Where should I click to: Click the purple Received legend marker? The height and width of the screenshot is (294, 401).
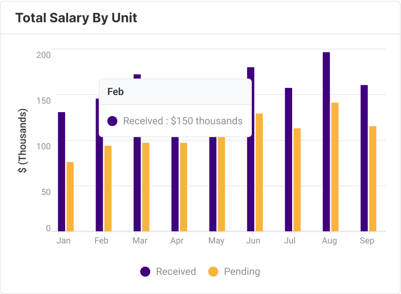[145, 271]
